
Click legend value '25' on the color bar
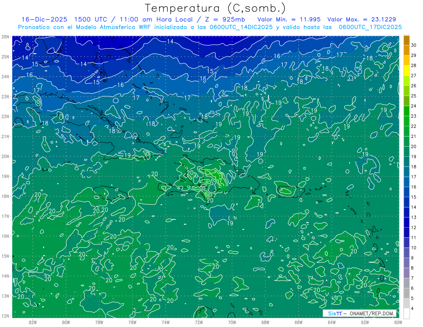pyautogui.click(x=413, y=96)
